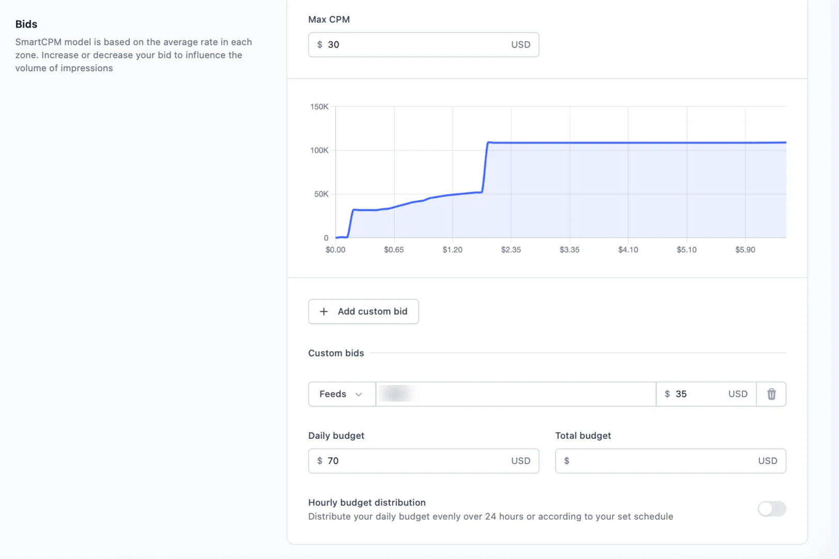Click the Daily budget input field
The image size is (839, 559).
pos(423,461)
